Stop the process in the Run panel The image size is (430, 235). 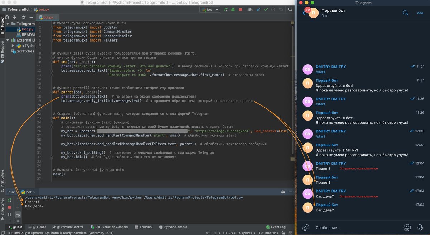10,207
